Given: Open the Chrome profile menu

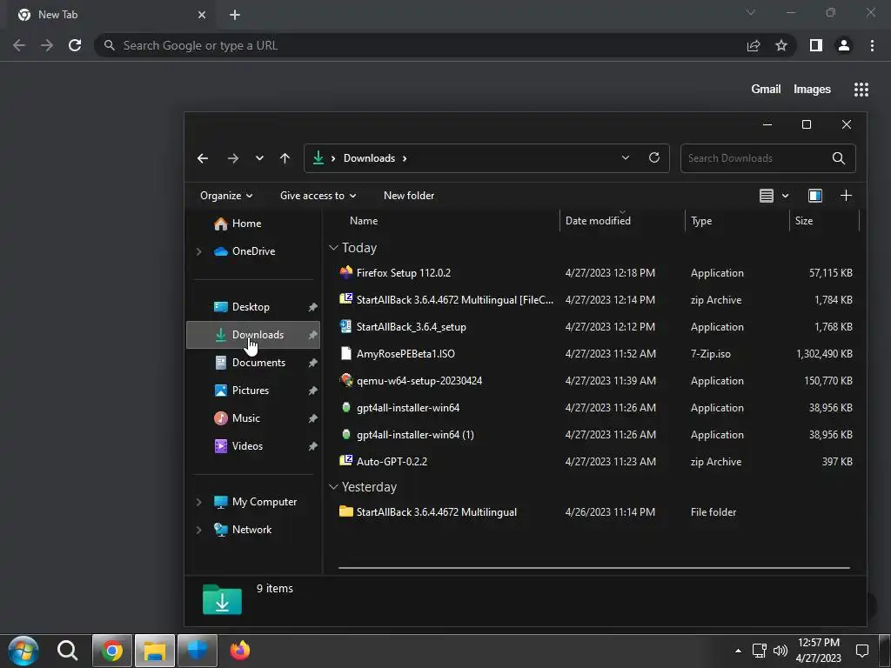Looking at the screenshot, I should click(x=844, y=45).
